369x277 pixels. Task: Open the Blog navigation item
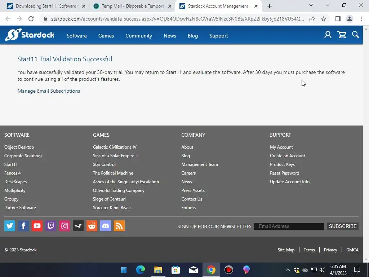[x=193, y=36]
